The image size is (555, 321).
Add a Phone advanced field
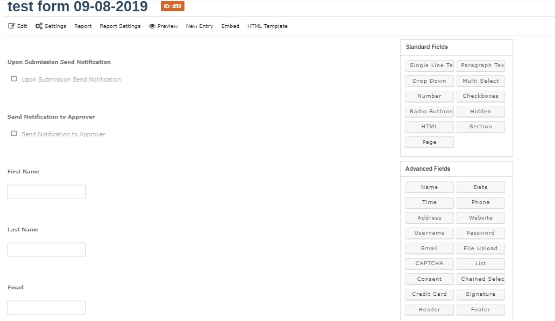click(481, 202)
